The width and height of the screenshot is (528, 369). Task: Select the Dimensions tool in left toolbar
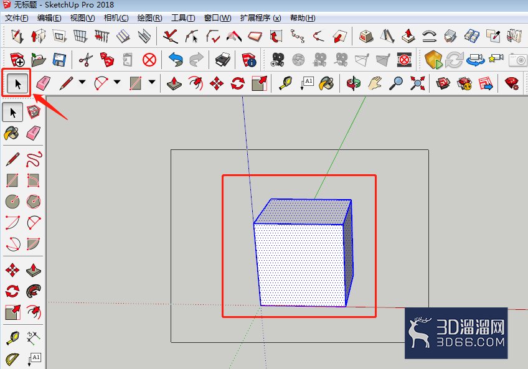point(34,338)
